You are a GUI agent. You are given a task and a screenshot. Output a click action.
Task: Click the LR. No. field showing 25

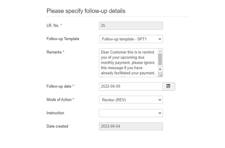(131, 26)
